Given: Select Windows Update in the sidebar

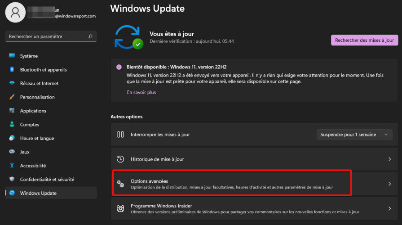Looking at the screenshot, I should click(x=51, y=193).
